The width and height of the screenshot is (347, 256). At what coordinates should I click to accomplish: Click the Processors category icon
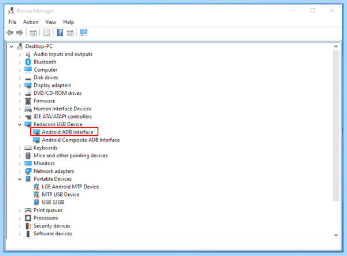(28, 218)
